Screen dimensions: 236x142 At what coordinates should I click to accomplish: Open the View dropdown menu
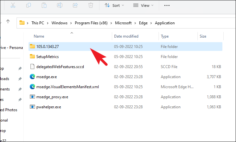pos(143,6)
